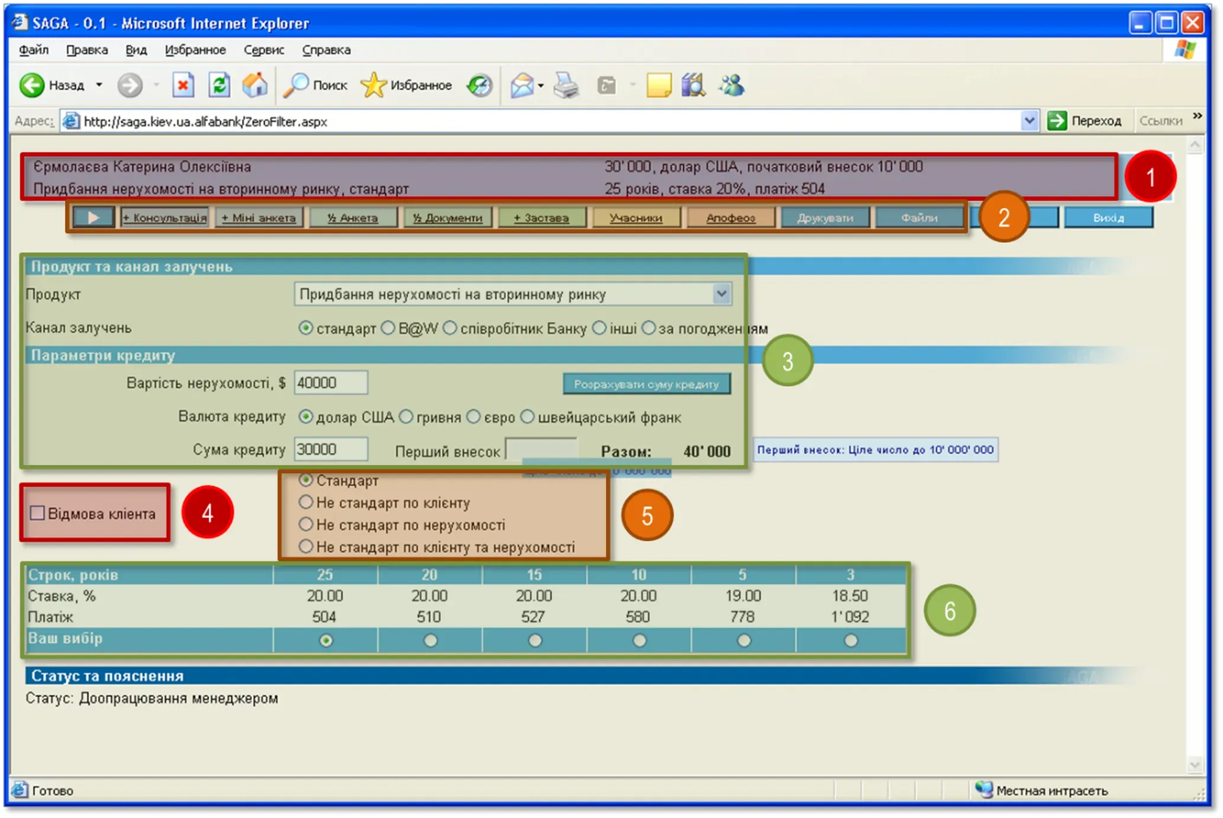Viewport: 1223px width, 818px height.
Task: Click the Вихід button
Action: [x=1108, y=218]
